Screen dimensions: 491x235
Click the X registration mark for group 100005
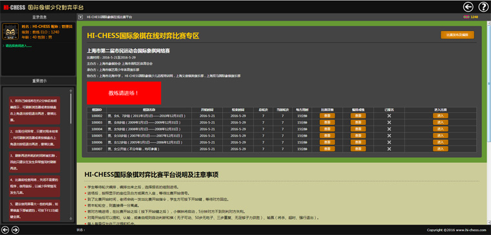389,136
